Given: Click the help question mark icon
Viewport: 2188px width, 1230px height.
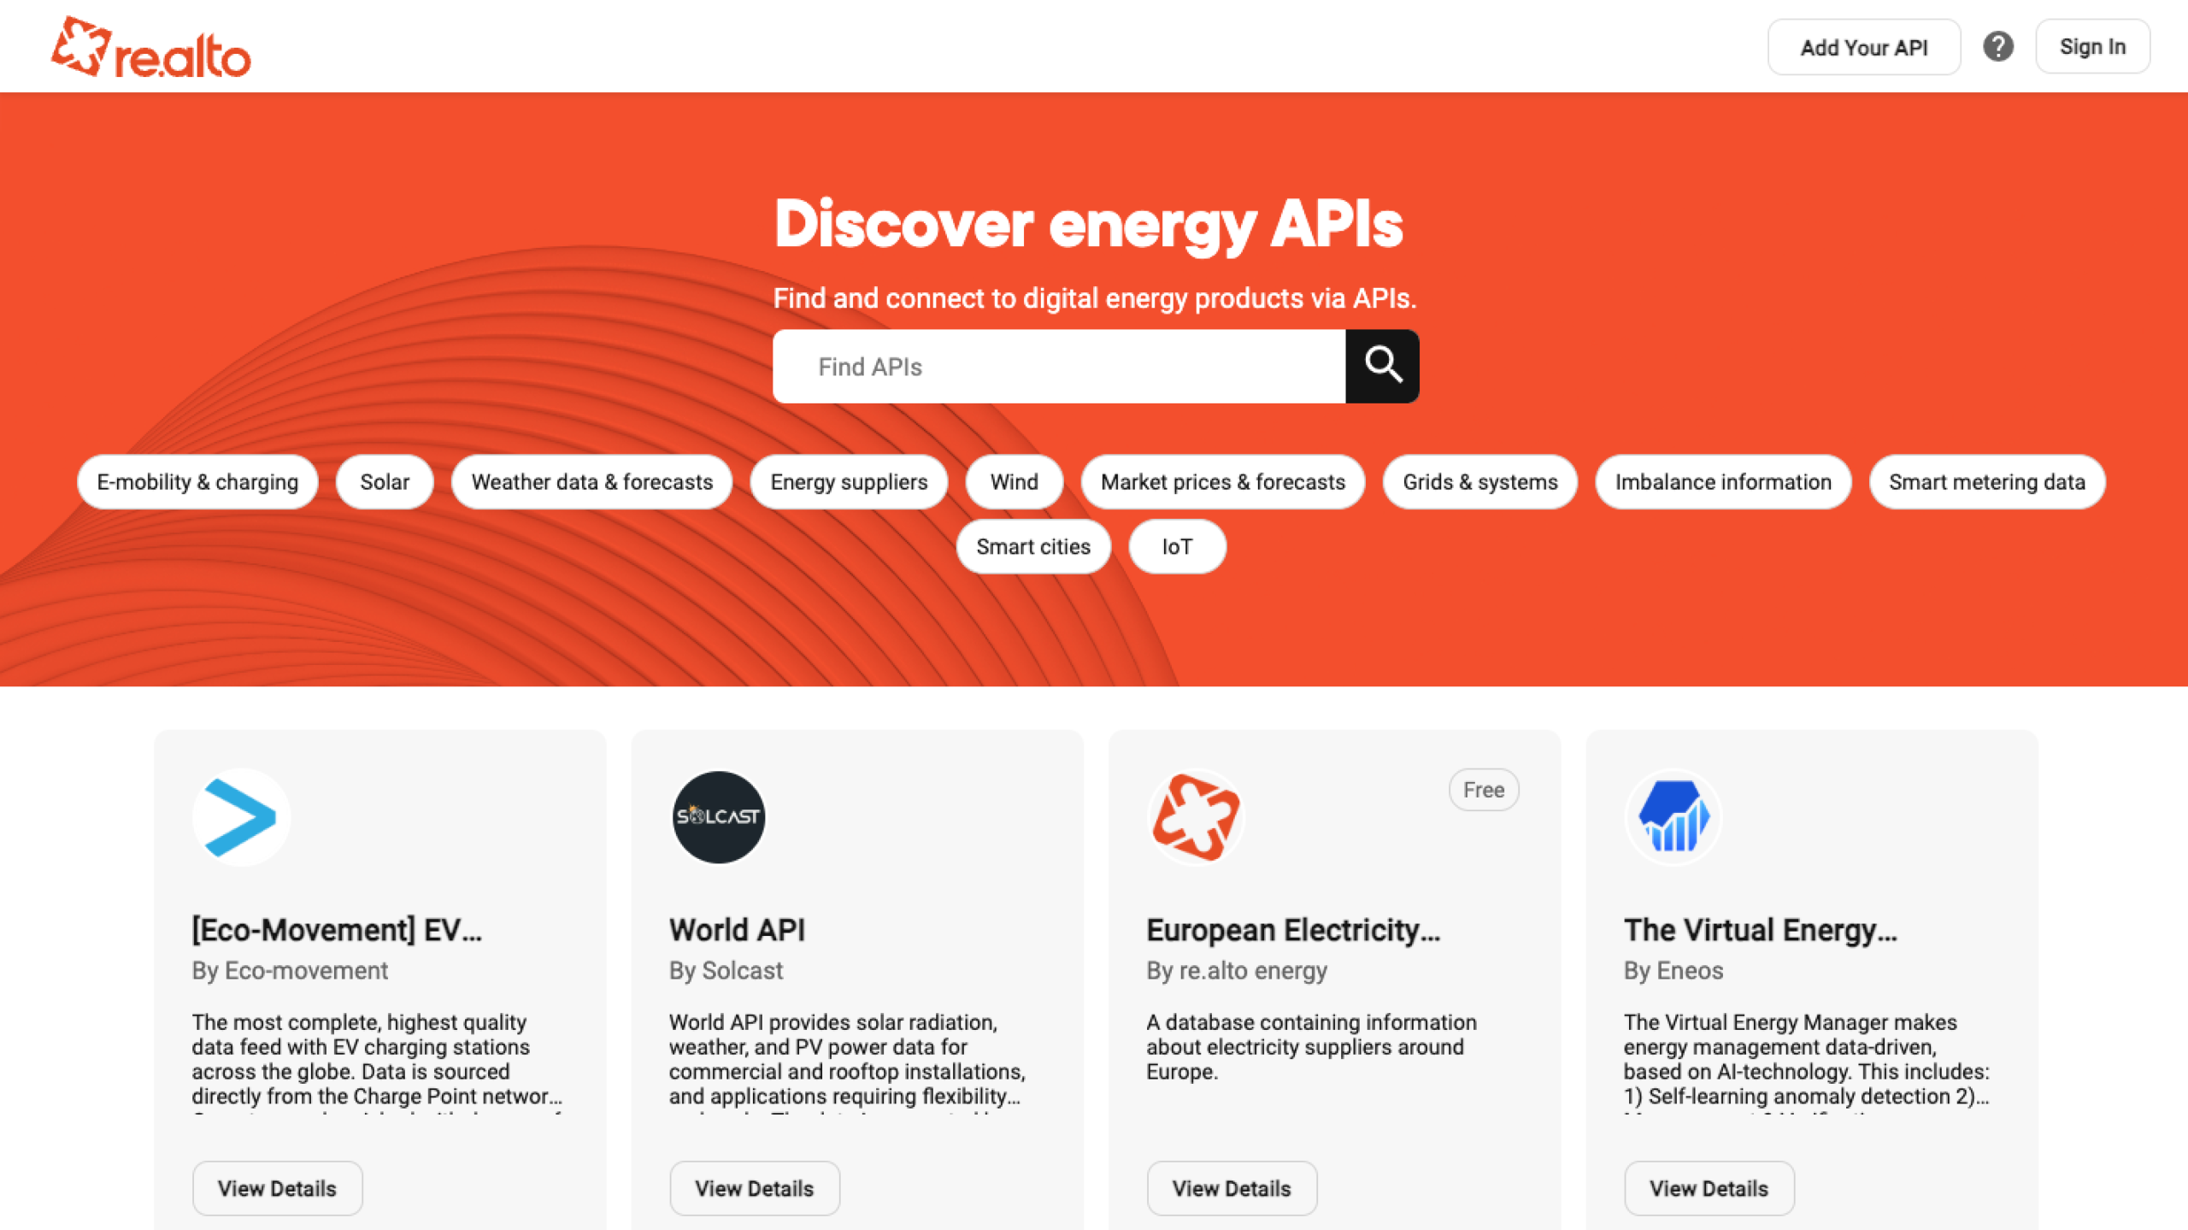Looking at the screenshot, I should click(x=1998, y=47).
